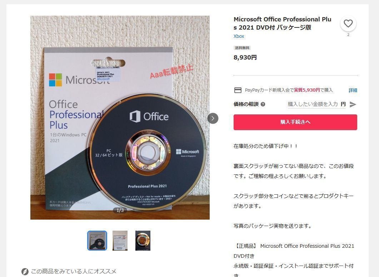Open the Xbox category link
The height and width of the screenshot is (277, 379).
click(x=239, y=36)
